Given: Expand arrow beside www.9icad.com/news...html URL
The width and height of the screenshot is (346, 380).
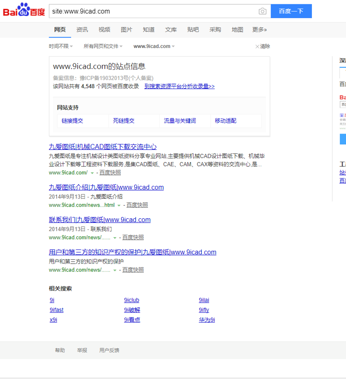Looking at the screenshot, I should tap(119, 205).
